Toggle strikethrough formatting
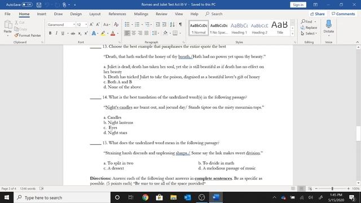Image resolution: width=361 pixels, height=203 pixels. click(x=73, y=33)
